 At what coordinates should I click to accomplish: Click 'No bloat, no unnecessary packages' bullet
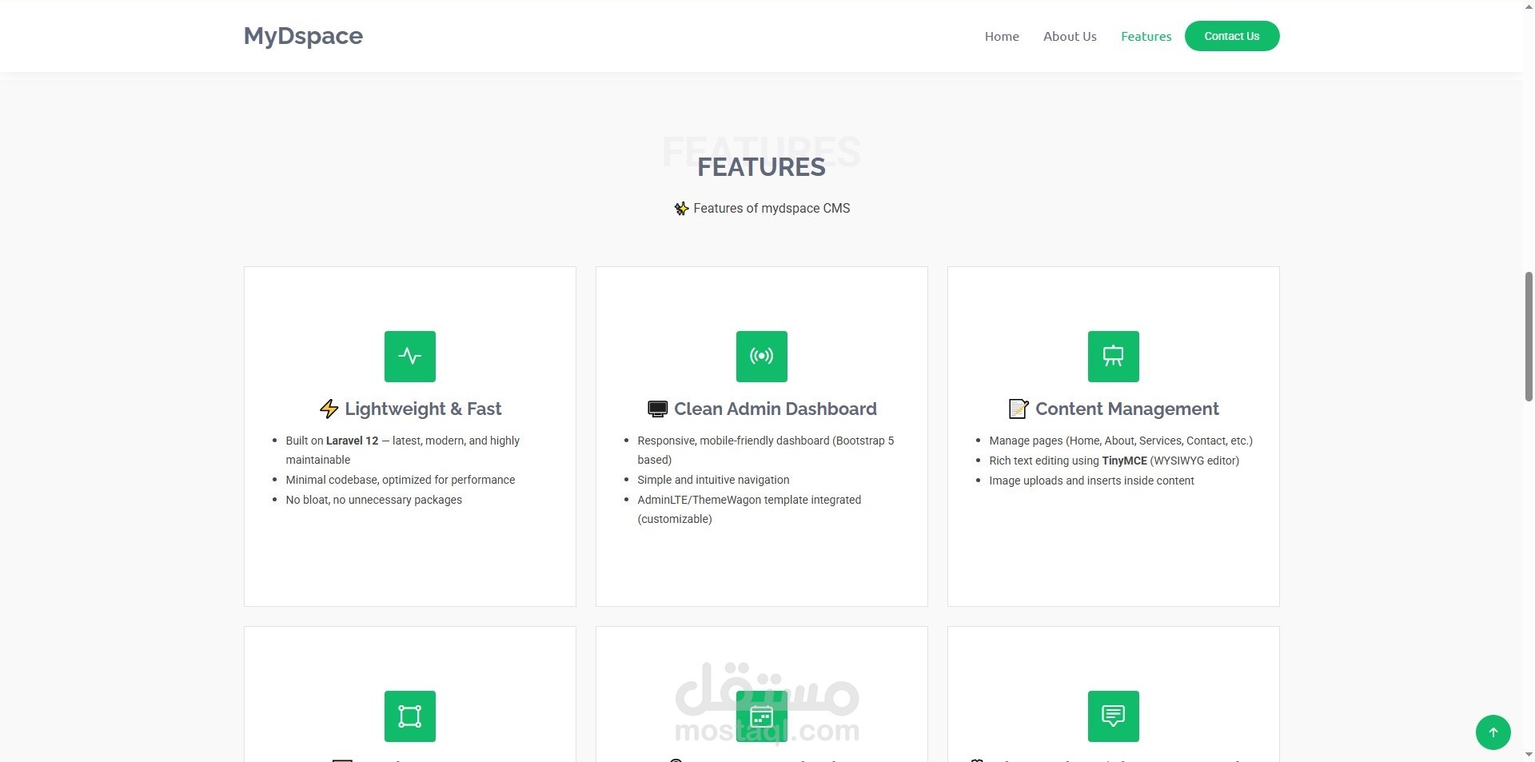[x=374, y=500]
